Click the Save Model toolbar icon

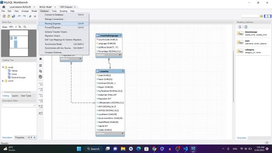tap(13, 16)
